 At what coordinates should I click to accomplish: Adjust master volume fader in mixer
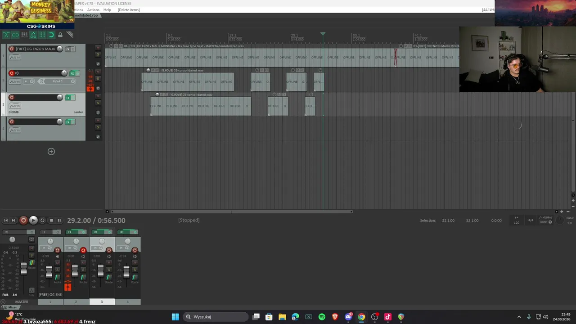[x=24, y=268]
